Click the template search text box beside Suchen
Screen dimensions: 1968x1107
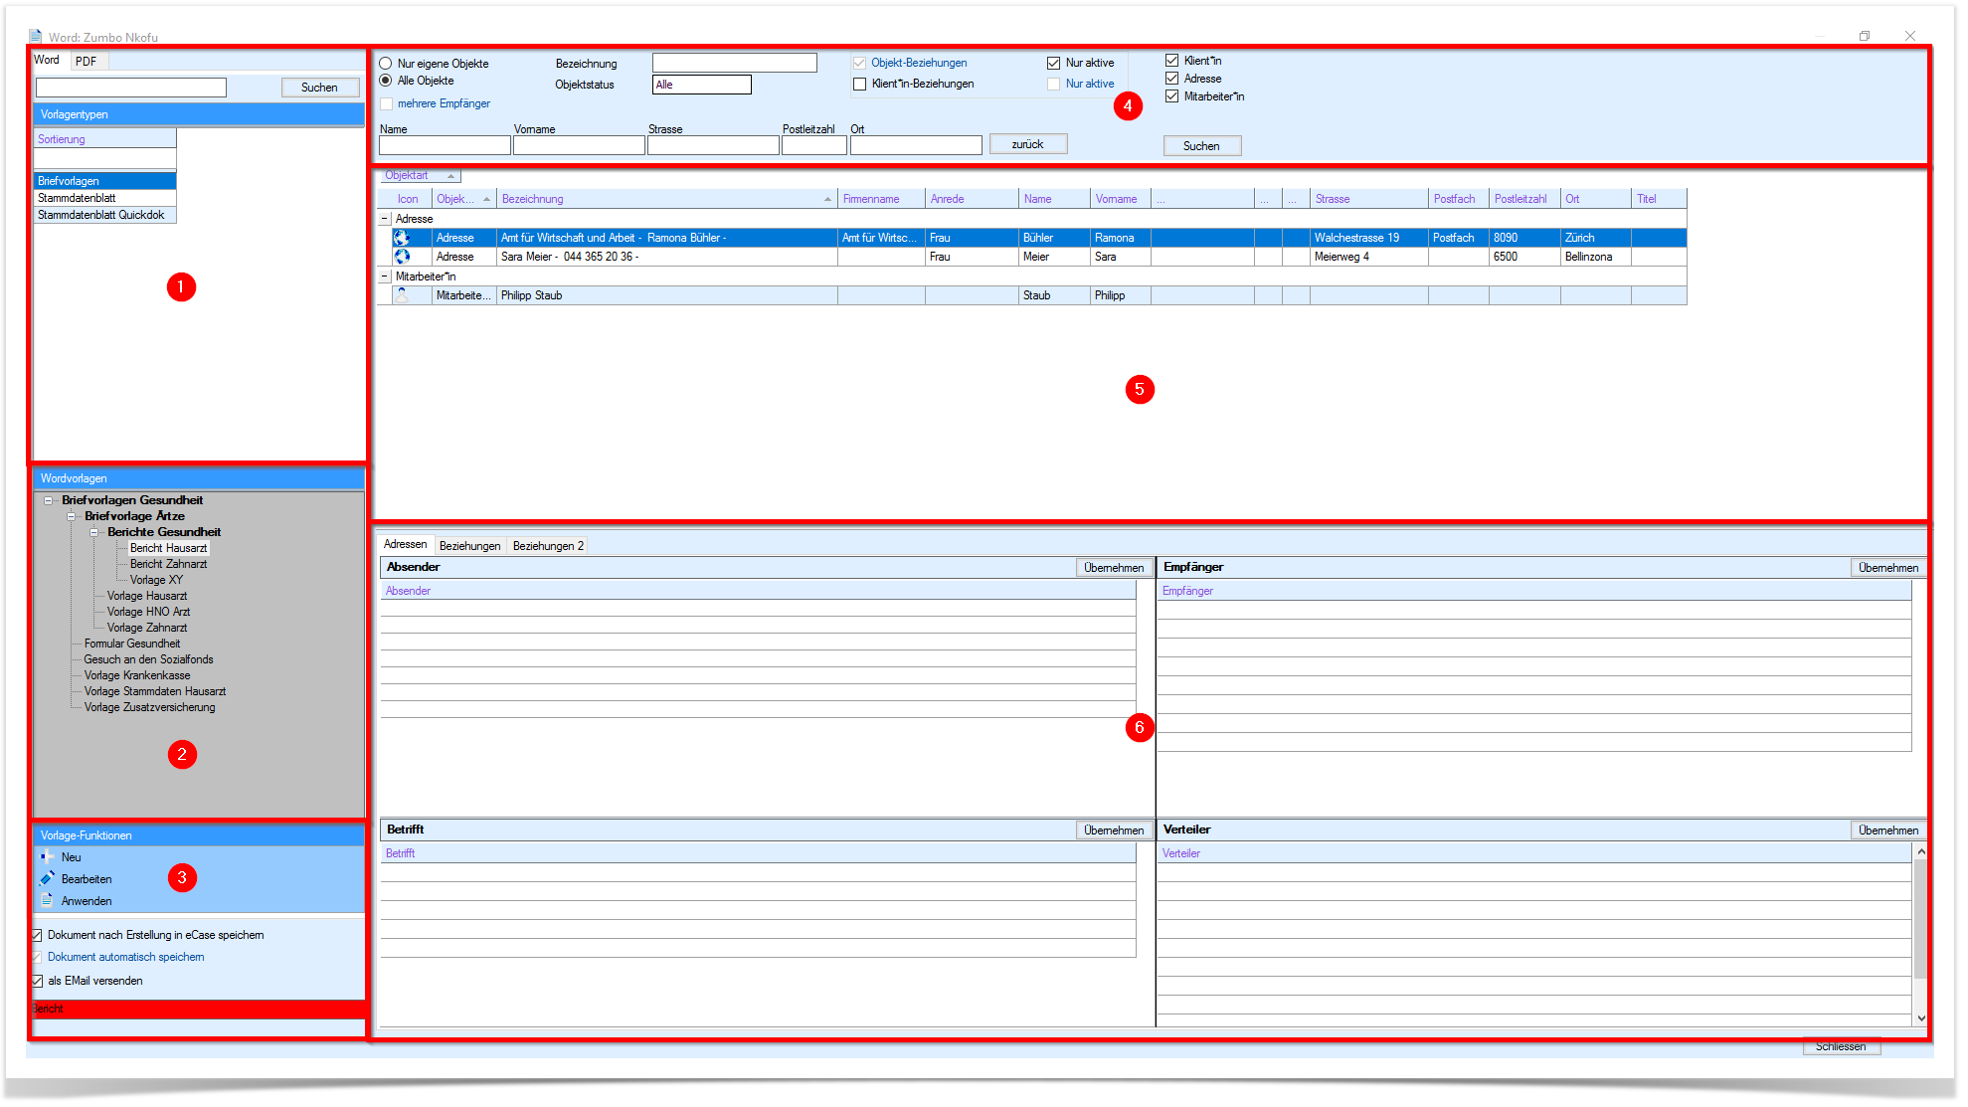click(x=131, y=88)
